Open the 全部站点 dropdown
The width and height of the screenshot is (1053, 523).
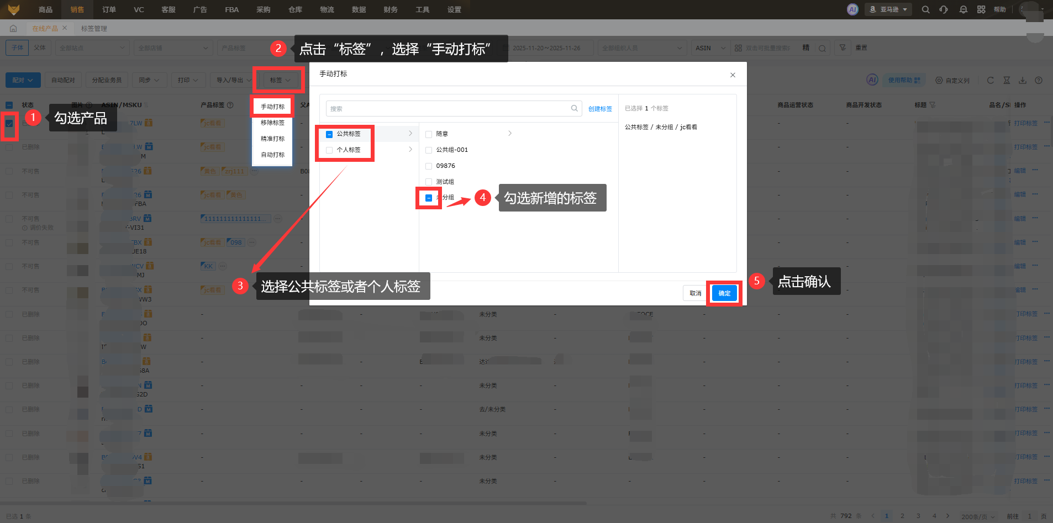pos(92,48)
